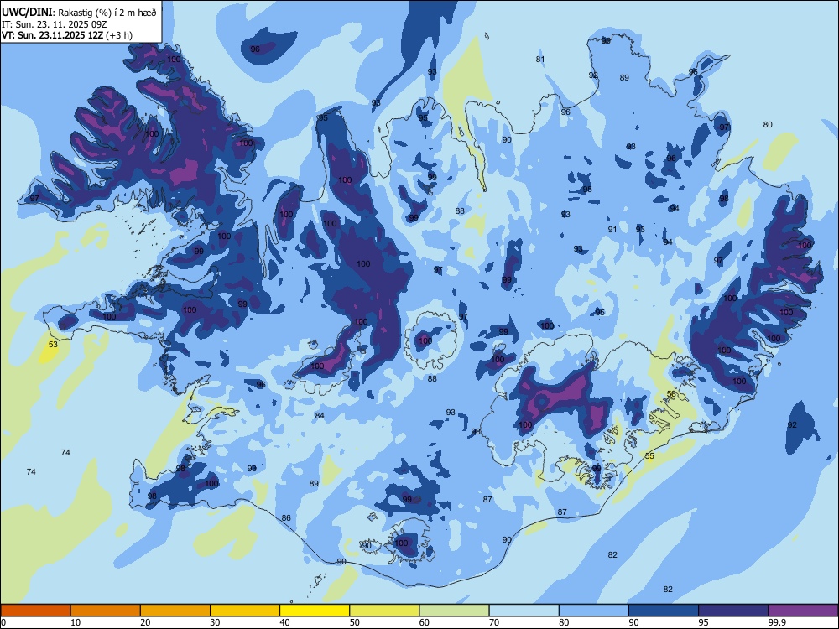Click the bright yellow 40–50 legend swatch
The image size is (839, 629).
[x=315, y=611]
